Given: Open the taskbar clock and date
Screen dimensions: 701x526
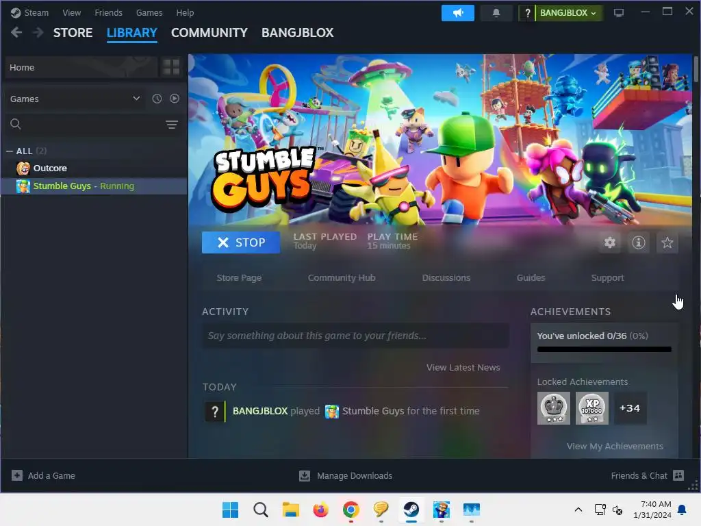Looking at the screenshot, I should click(x=652, y=510).
